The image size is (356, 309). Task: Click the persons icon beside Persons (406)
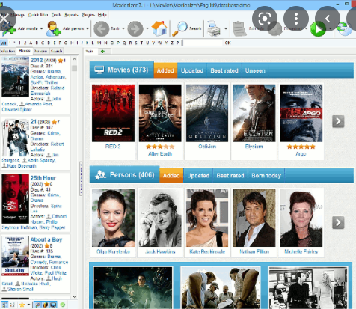(x=100, y=174)
